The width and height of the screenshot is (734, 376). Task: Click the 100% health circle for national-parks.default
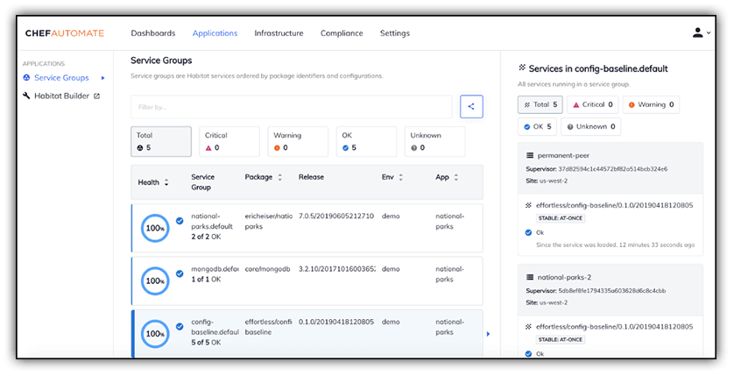(155, 228)
